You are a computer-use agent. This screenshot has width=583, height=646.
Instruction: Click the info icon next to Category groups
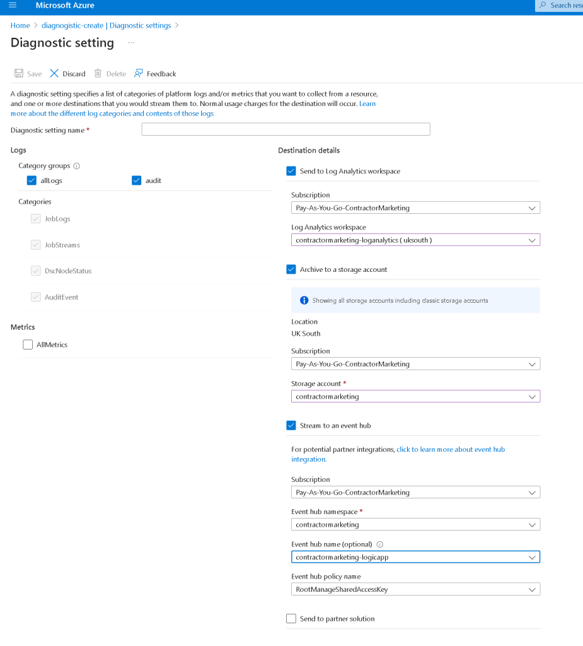[77, 166]
